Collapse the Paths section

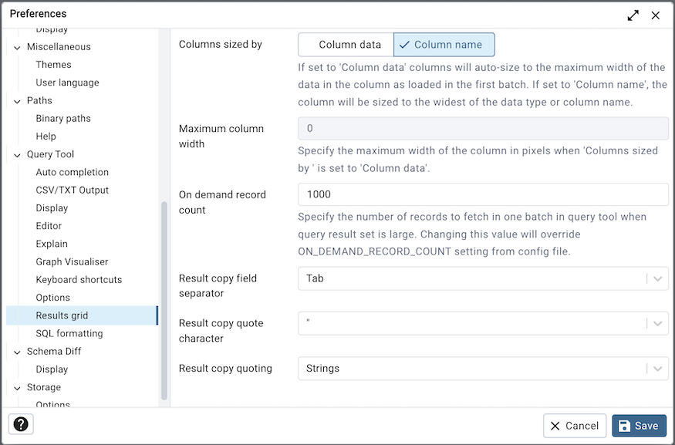click(17, 100)
